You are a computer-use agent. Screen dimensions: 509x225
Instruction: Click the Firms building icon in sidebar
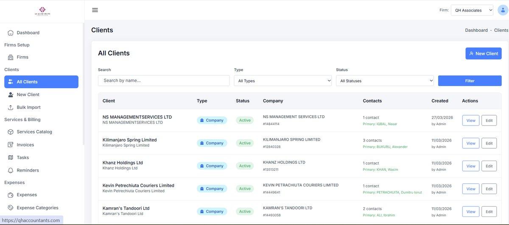11,57
